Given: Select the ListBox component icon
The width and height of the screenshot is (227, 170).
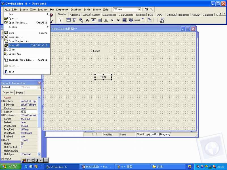Looking at the screenshot, I should coord(125,20).
